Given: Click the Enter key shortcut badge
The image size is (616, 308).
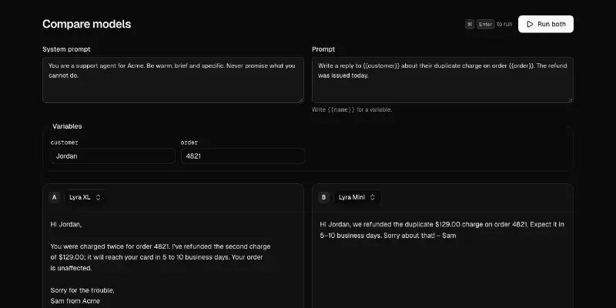Looking at the screenshot, I should coord(486,24).
